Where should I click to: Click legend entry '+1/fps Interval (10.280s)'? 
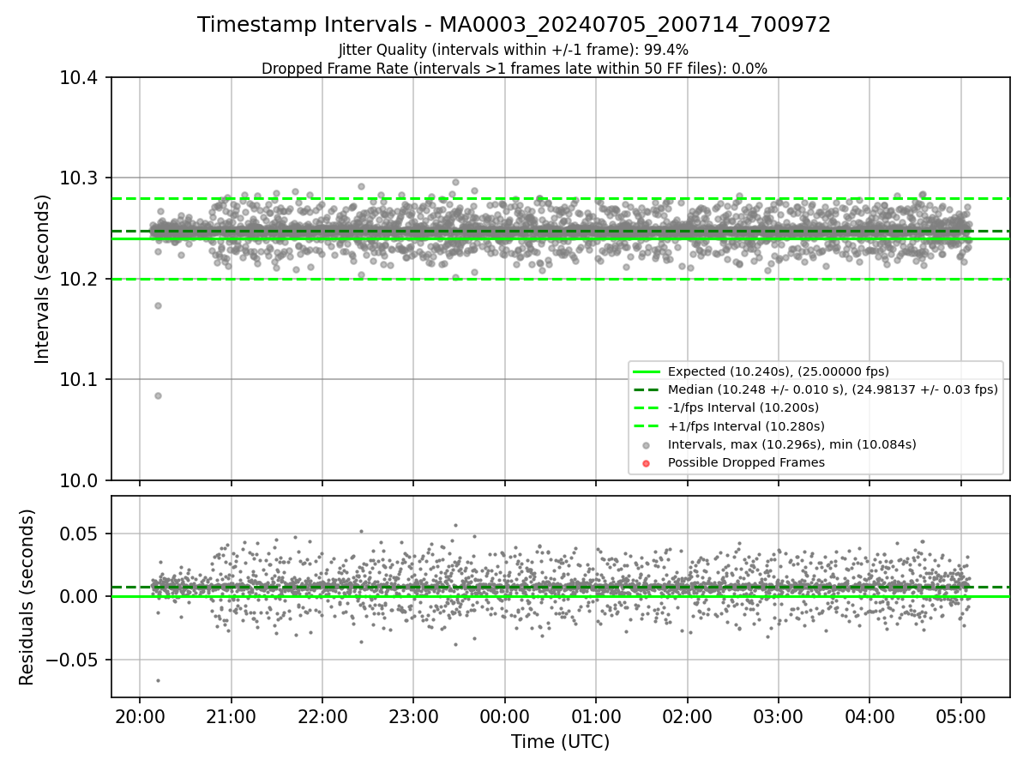(x=745, y=426)
